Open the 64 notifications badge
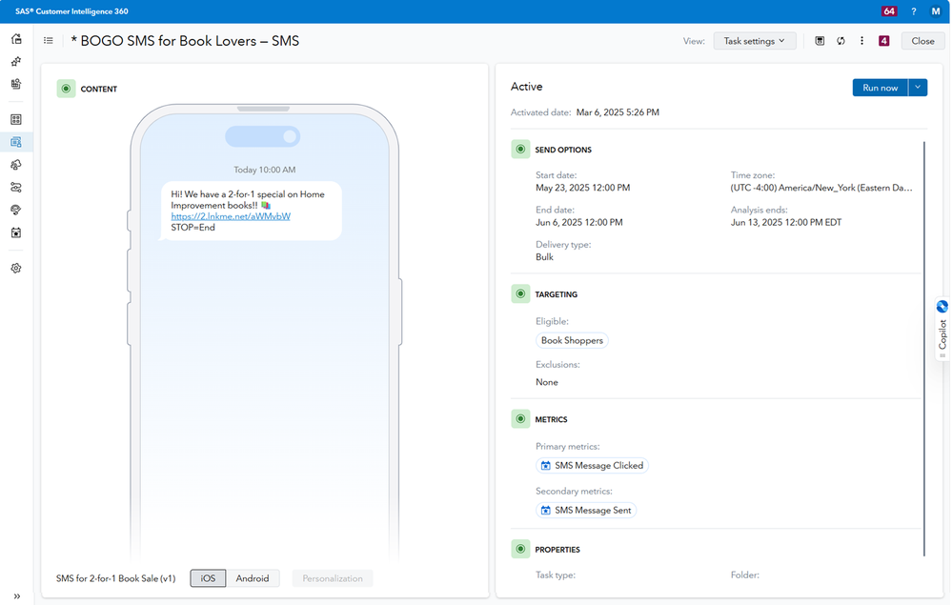This screenshot has width=952, height=605. tap(889, 11)
